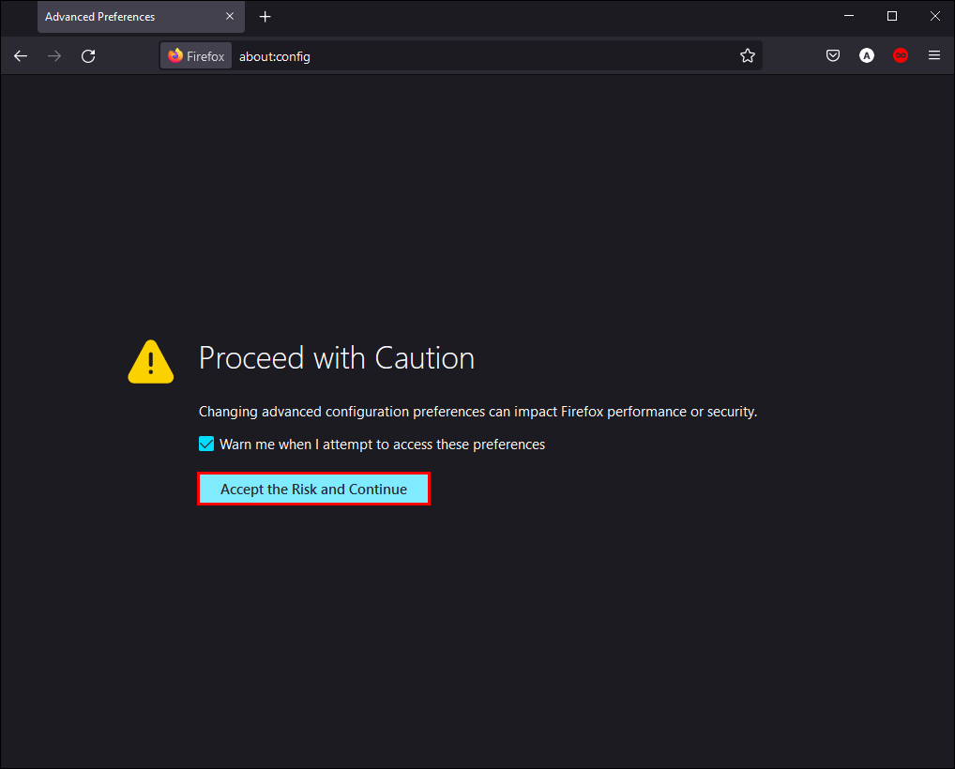Close the Firefox window
The height and width of the screenshot is (769, 955).
click(x=935, y=17)
